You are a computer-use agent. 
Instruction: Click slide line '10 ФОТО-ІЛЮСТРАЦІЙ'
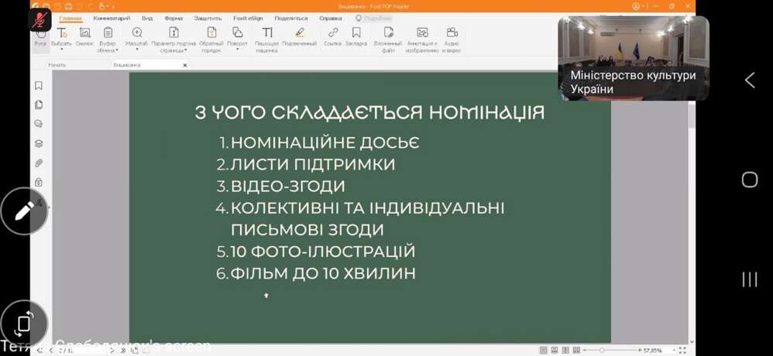click(323, 252)
